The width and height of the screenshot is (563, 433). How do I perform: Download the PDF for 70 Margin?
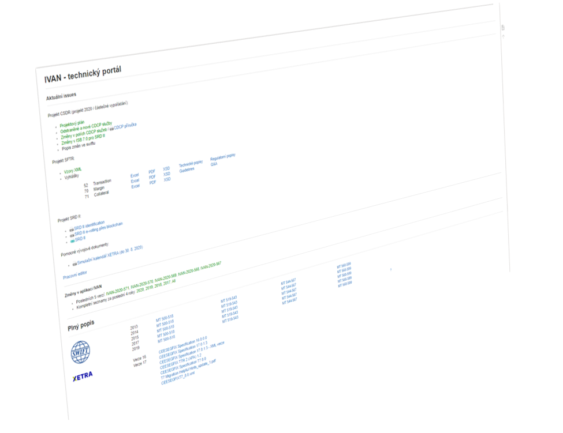click(x=152, y=177)
